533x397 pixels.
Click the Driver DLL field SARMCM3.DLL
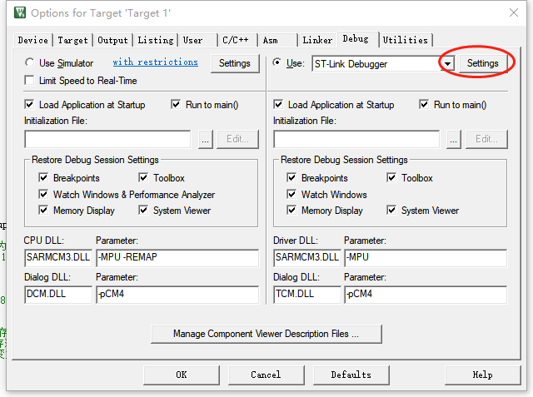coord(307,257)
